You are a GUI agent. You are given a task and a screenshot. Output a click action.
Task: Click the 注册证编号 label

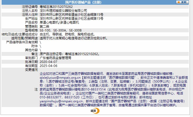(x=30, y=7)
